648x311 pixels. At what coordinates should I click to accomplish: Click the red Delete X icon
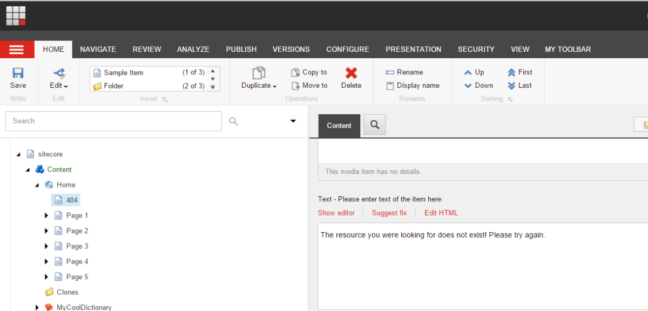tap(351, 73)
